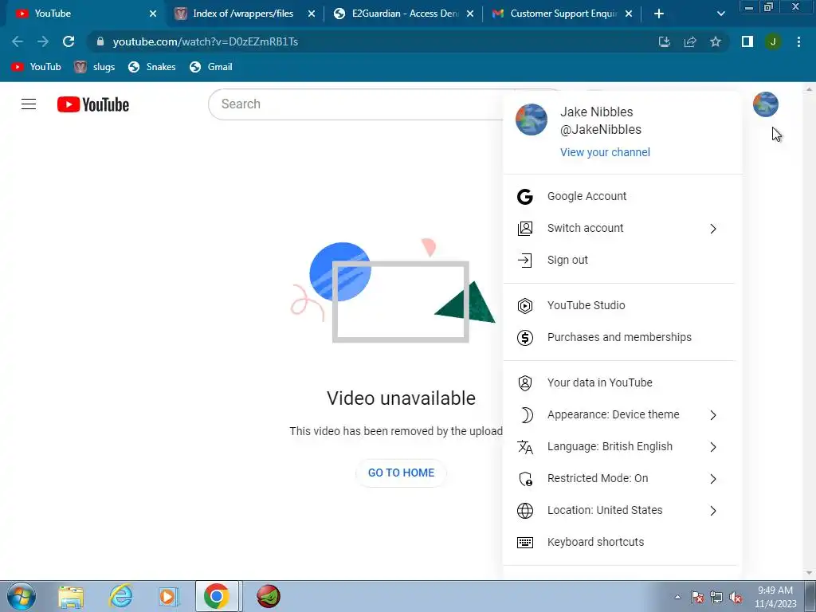The image size is (816, 612).
Task: Click Restricted Mode: On text
Action: pos(598,479)
